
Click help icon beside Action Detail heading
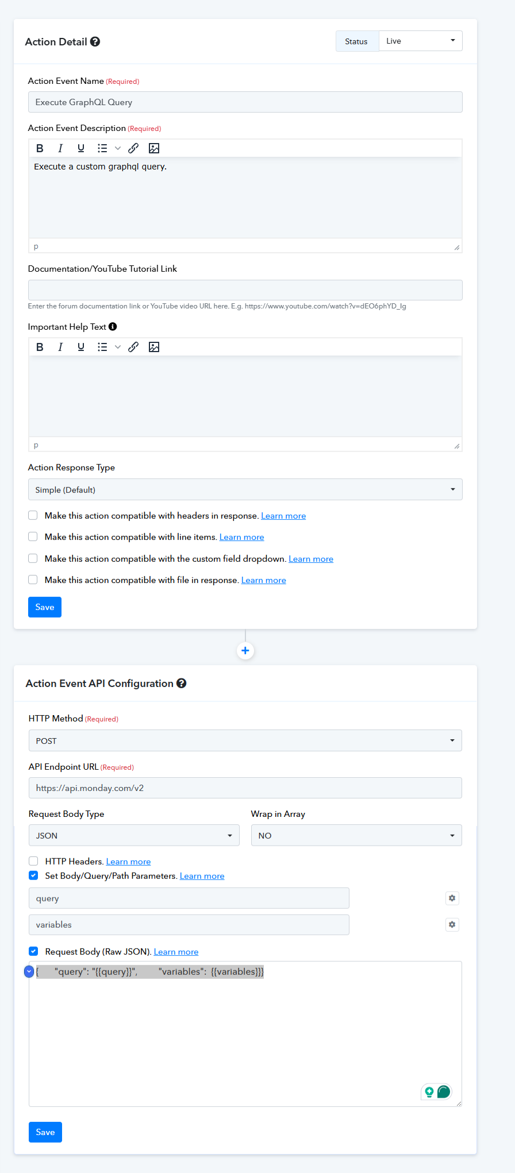click(x=95, y=42)
